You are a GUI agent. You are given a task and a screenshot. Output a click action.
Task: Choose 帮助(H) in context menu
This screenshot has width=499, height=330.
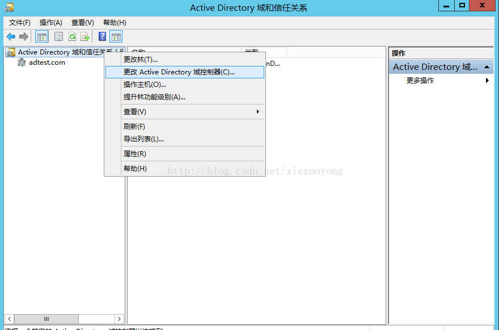(x=185, y=168)
